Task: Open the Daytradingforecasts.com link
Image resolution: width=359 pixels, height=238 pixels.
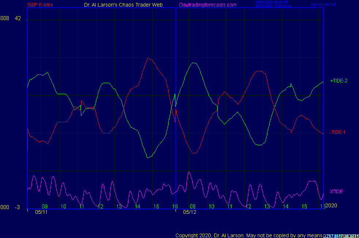Action: tap(208, 5)
